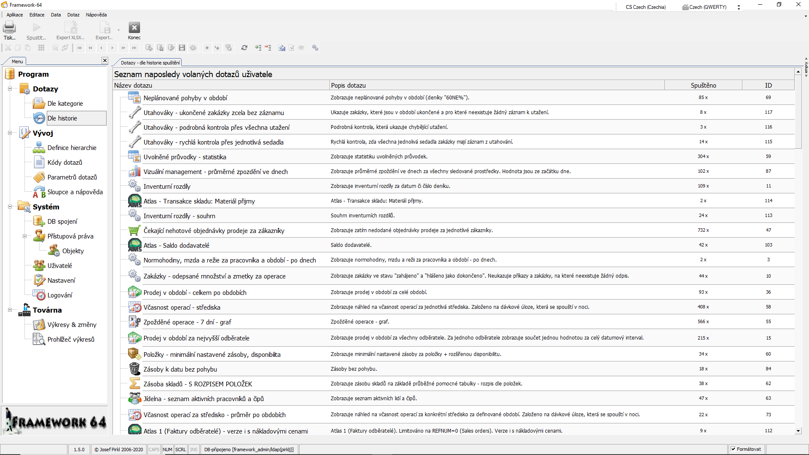The height and width of the screenshot is (455, 809).
Task: Collapse the Továrna tree node
Action: coord(10,310)
